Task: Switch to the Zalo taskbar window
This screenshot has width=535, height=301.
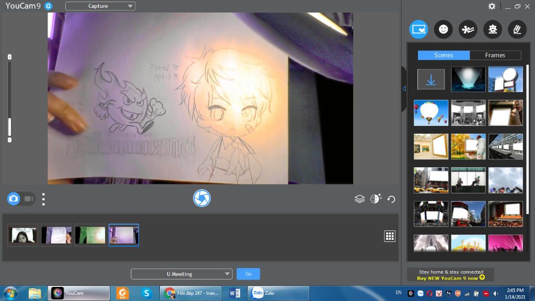Action: [x=278, y=293]
